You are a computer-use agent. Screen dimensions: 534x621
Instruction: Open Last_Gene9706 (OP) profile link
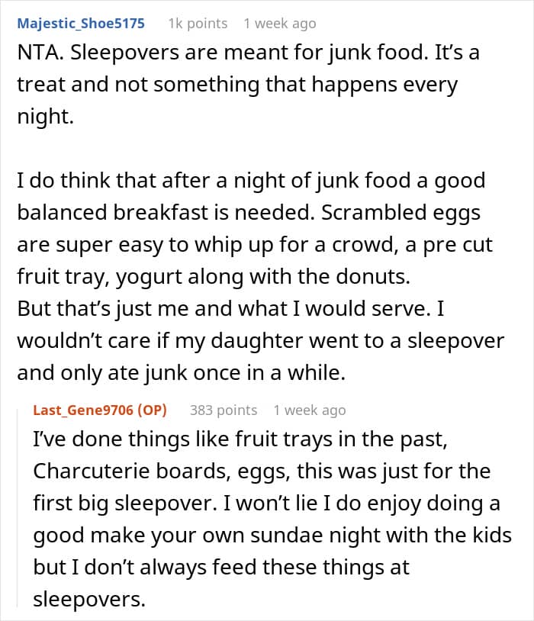[100, 410]
